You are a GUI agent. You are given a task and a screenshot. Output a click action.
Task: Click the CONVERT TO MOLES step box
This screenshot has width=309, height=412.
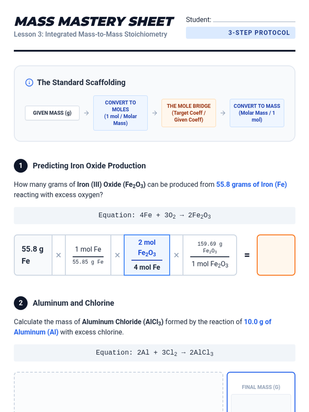pyautogui.click(x=121, y=113)
